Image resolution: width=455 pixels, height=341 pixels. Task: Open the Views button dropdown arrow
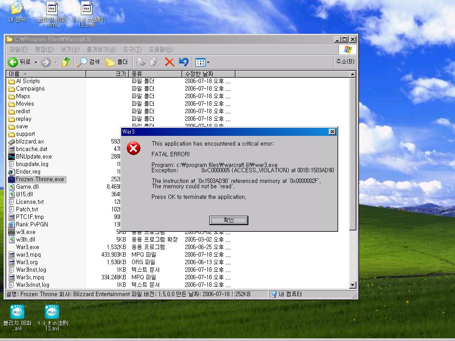tap(208, 62)
